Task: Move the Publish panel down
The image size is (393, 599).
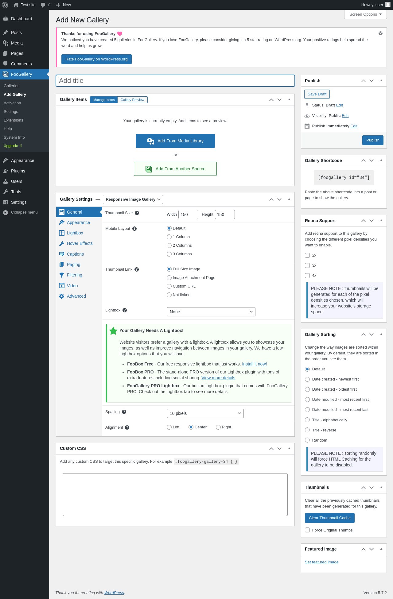Action: point(372,81)
